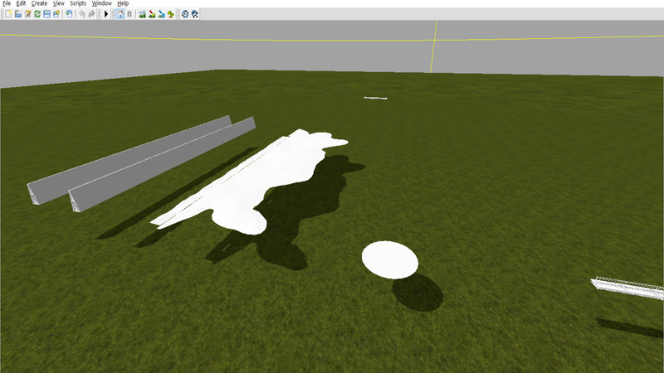The width and height of the screenshot is (664, 373).
Task: Open the File menu
Action: (x=7, y=3)
